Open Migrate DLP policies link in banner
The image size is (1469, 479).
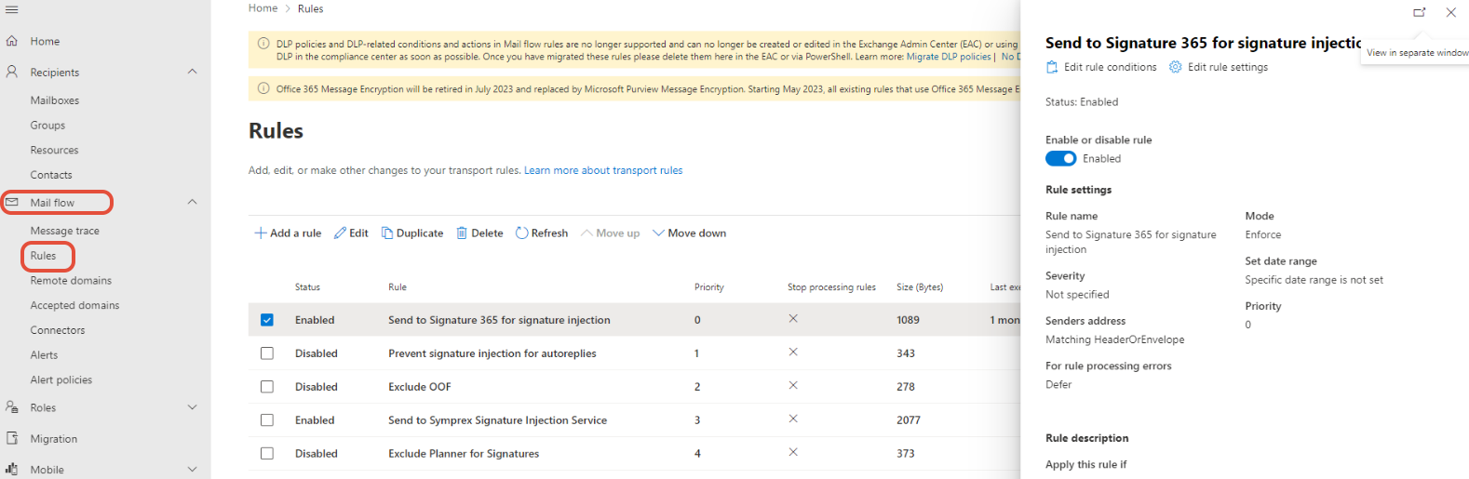point(949,57)
